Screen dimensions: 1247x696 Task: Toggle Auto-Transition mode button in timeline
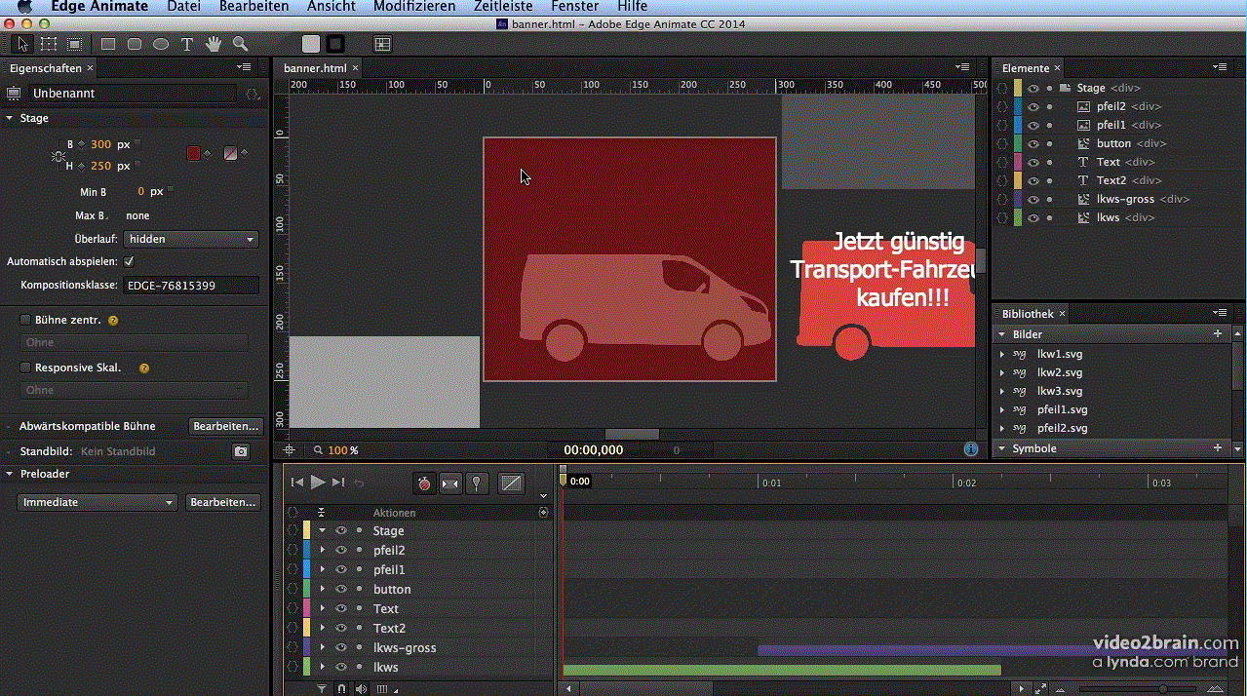[450, 483]
